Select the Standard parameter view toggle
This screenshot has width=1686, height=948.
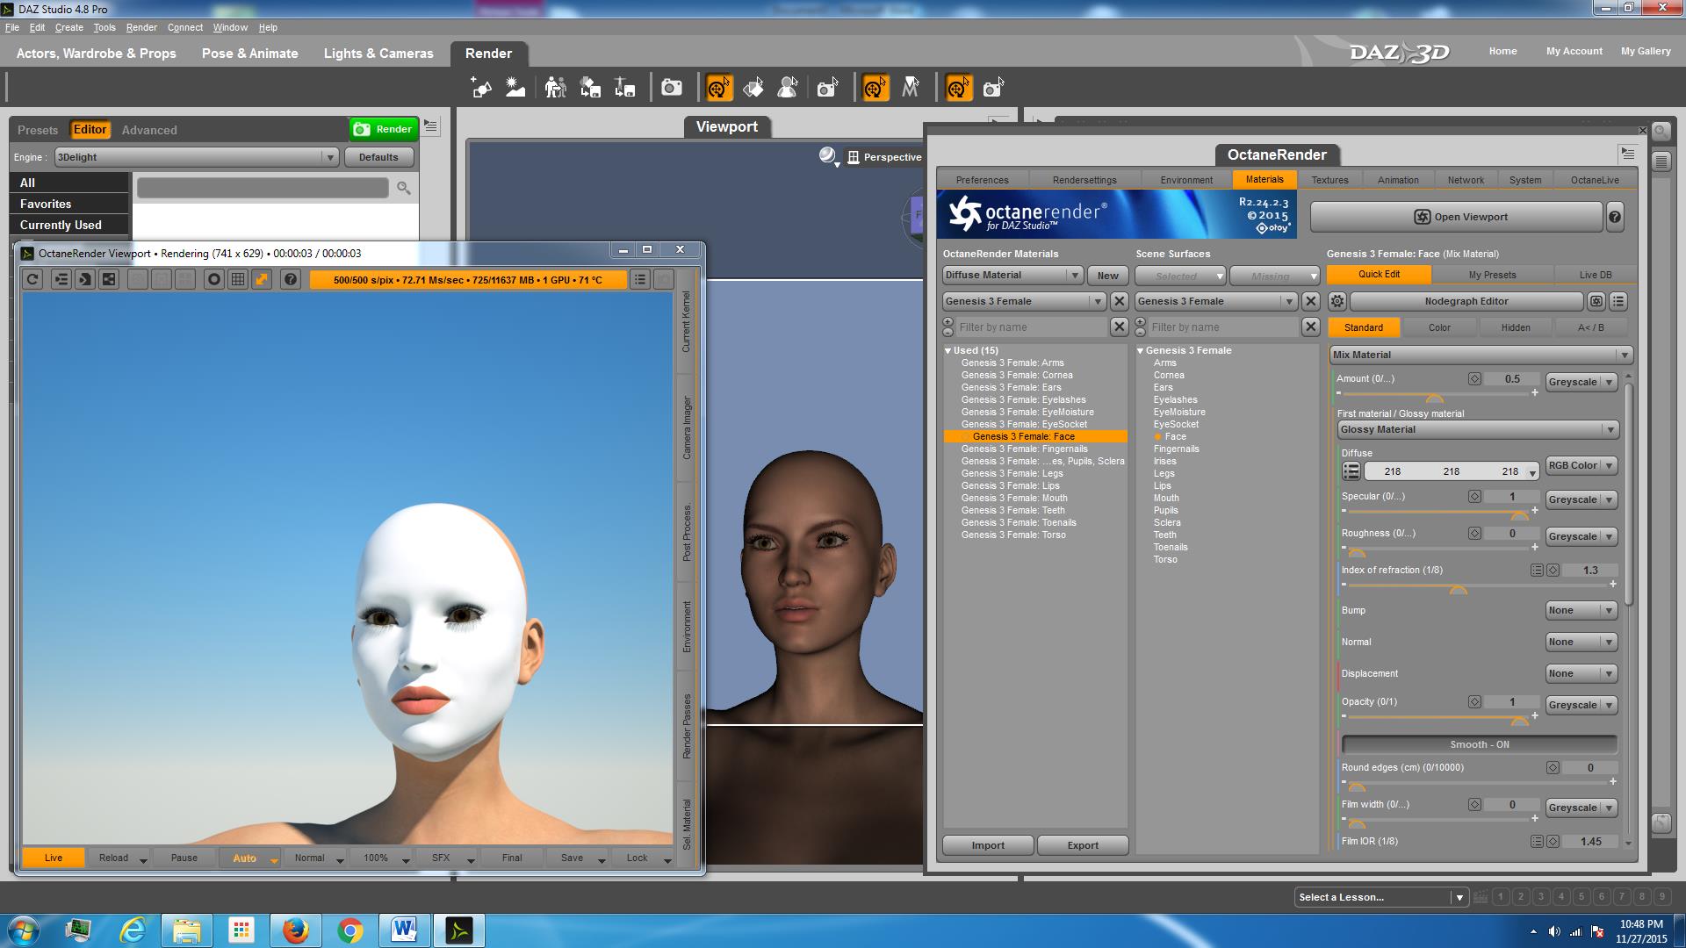point(1364,327)
